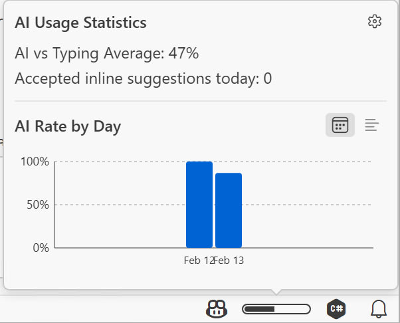Select the Feb 12 chart bar

click(x=199, y=205)
